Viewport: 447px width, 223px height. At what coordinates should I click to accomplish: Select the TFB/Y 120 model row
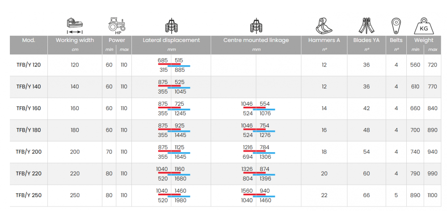[29, 65]
